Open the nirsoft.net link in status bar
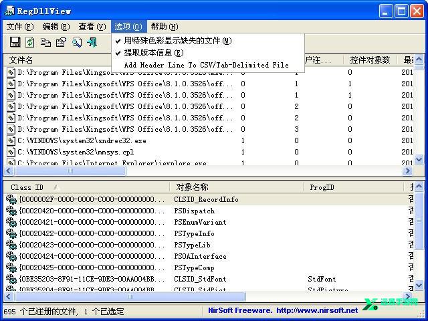The width and height of the screenshot is (428, 321). (317, 310)
